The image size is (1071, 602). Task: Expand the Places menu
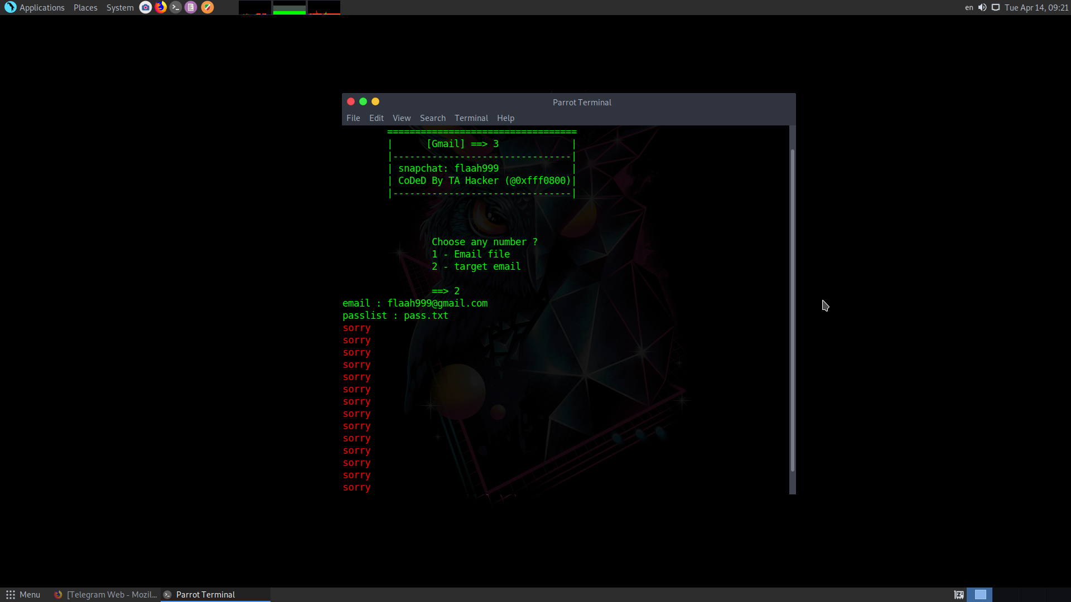(85, 7)
